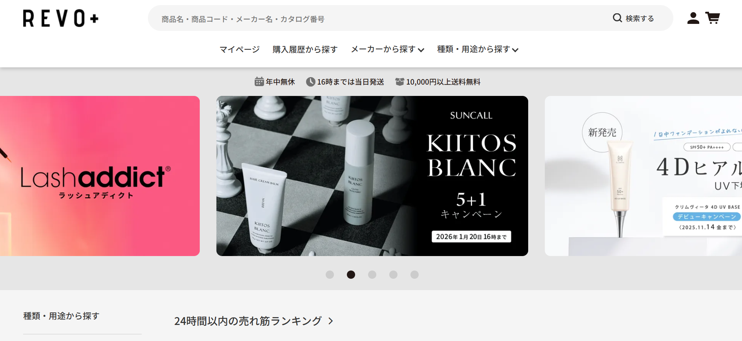Viewport: 742px width, 341px height.
Task: Open the shopping cart
Action: click(713, 18)
